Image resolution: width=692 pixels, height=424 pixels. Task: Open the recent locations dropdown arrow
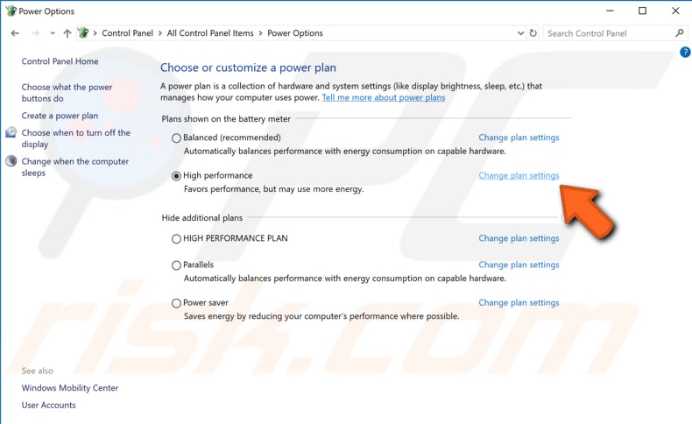[x=53, y=33]
